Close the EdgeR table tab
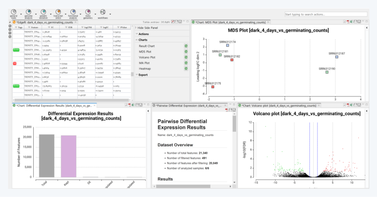The width and height of the screenshot is (377, 197). 75,22
